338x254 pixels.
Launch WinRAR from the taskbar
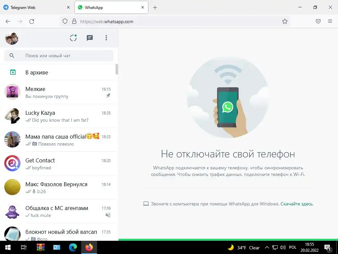[x=40, y=247]
